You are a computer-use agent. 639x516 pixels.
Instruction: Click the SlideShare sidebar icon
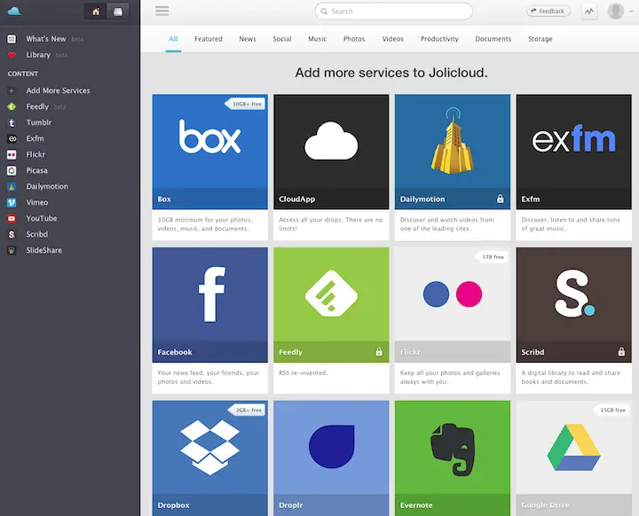point(12,251)
